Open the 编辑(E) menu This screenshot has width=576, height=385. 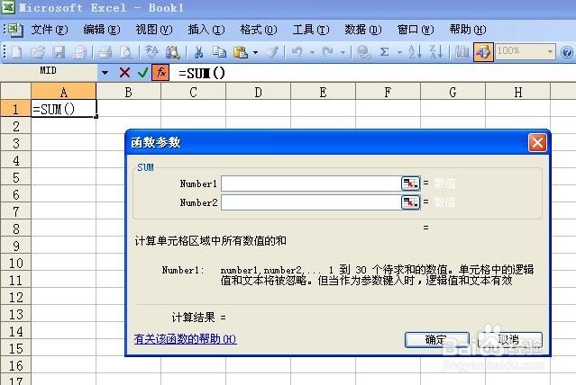pos(102,30)
